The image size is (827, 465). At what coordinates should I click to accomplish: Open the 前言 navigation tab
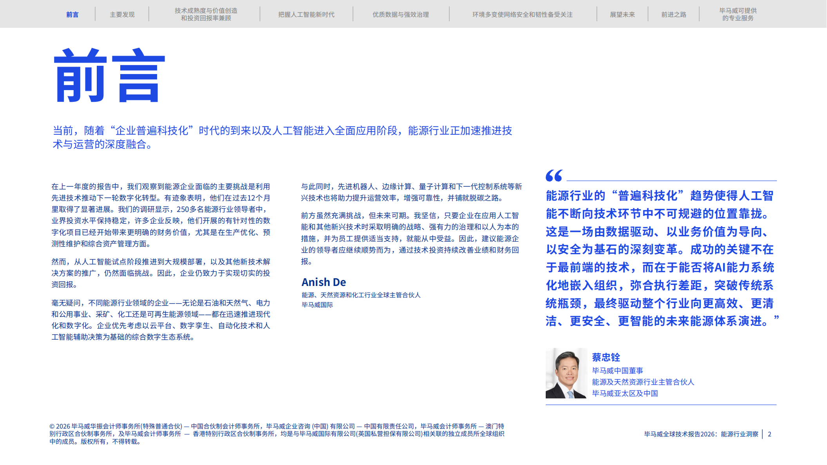(x=72, y=14)
